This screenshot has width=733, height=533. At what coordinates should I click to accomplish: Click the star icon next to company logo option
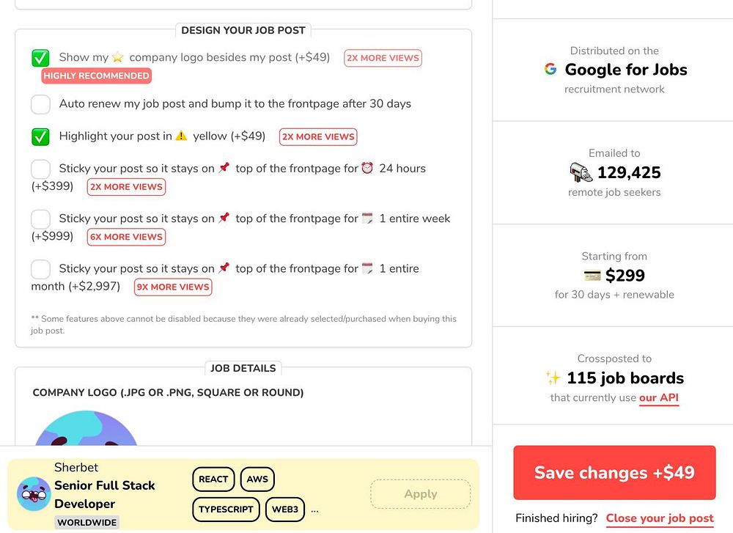(119, 57)
